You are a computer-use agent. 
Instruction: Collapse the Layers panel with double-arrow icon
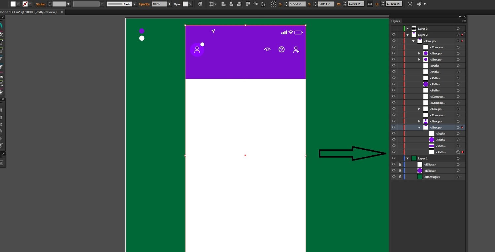point(460,17)
